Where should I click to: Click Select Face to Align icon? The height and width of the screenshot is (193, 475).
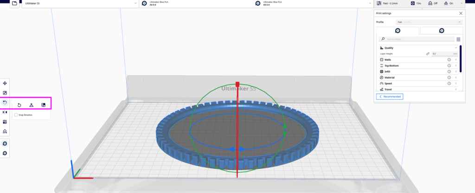click(43, 105)
